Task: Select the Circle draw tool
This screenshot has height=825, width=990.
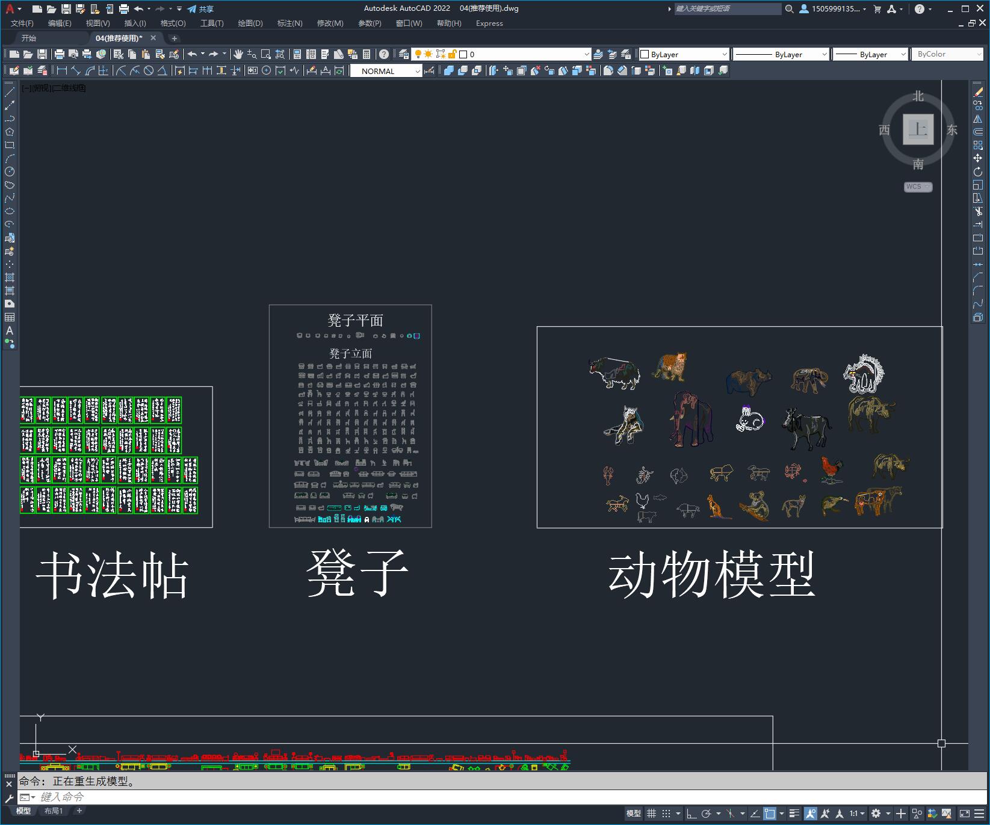Action: [10, 171]
